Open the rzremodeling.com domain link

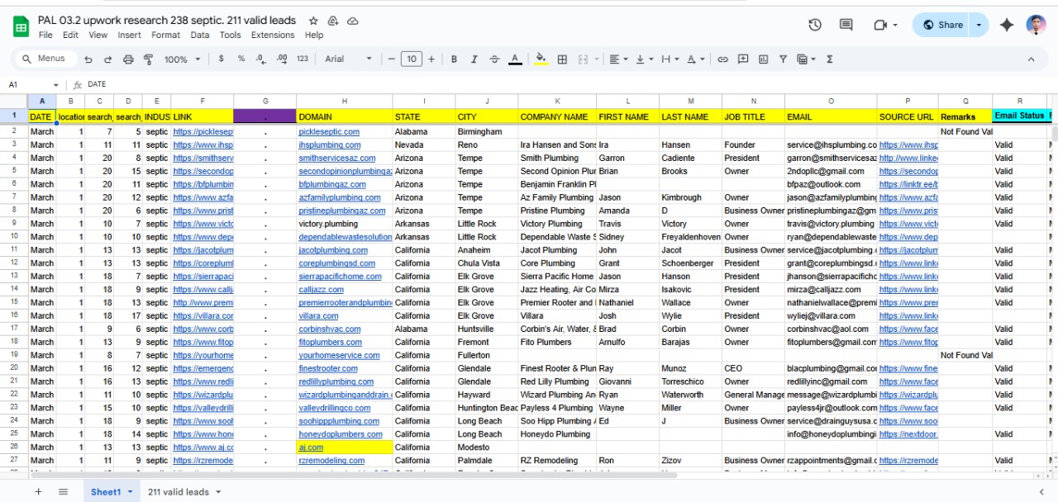click(x=331, y=461)
